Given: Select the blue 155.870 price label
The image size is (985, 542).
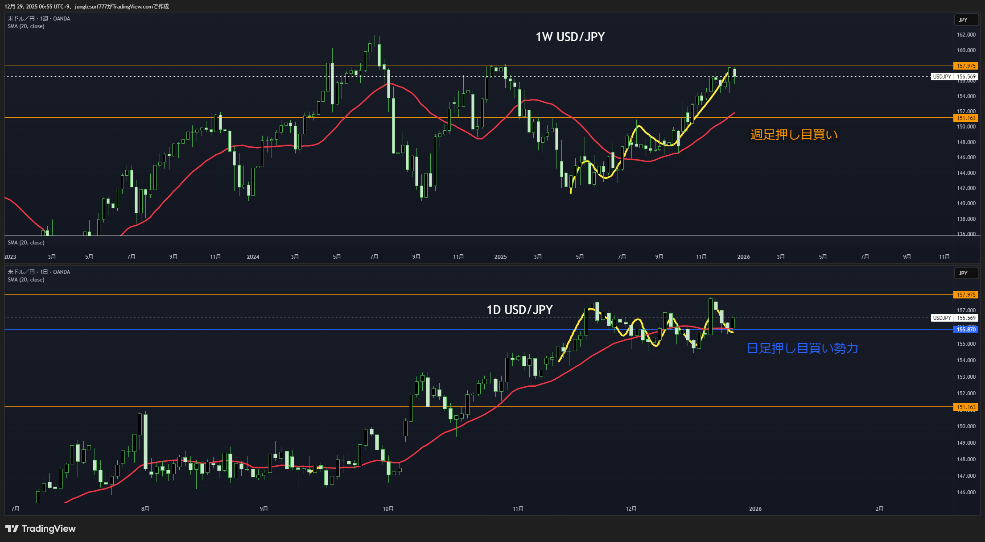Looking at the screenshot, I should click(966, 330).
